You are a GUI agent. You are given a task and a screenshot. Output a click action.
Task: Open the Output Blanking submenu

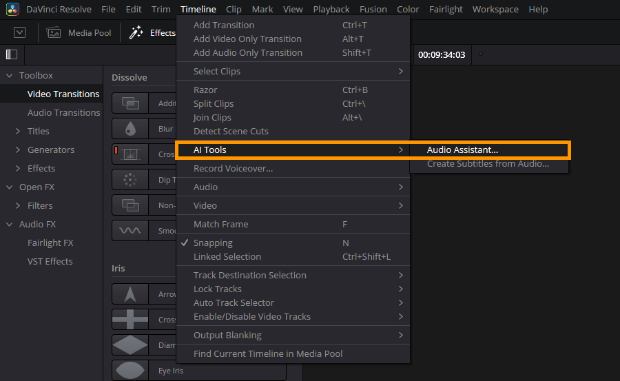coord(293,336)
